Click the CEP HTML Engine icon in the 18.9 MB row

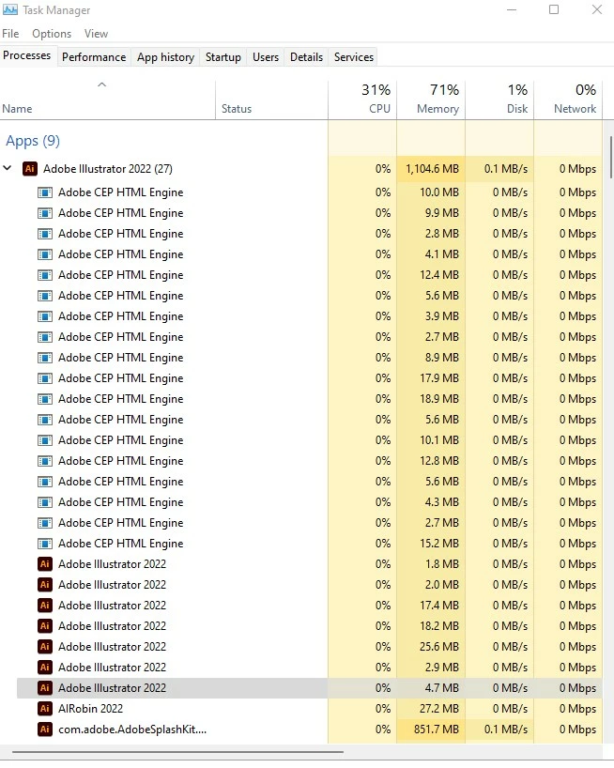pyautogui.click(x=45, y=399)
